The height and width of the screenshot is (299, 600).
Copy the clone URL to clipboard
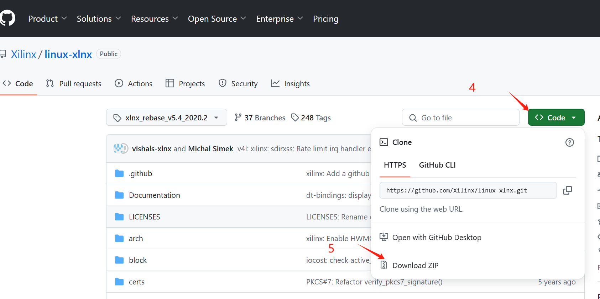tap(568, 190)
